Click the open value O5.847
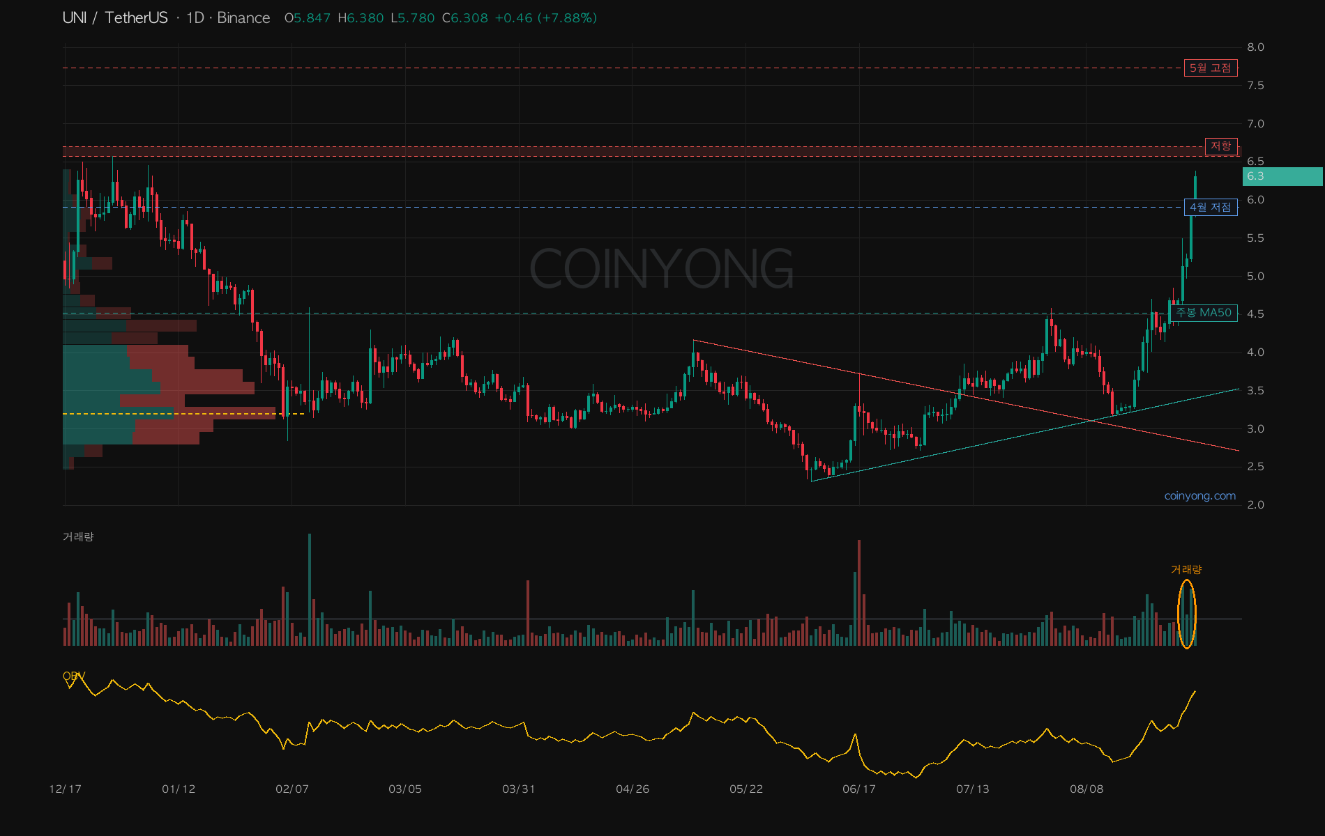The width and height of the screenshot is (1325, 836). click(x=308, y=18)
